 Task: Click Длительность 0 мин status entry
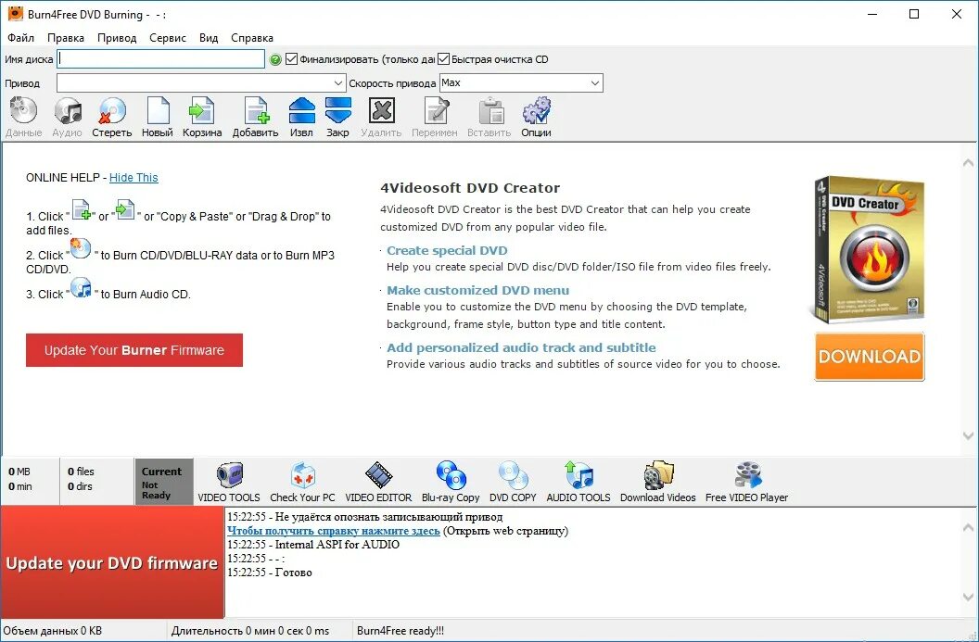(250, 631)
